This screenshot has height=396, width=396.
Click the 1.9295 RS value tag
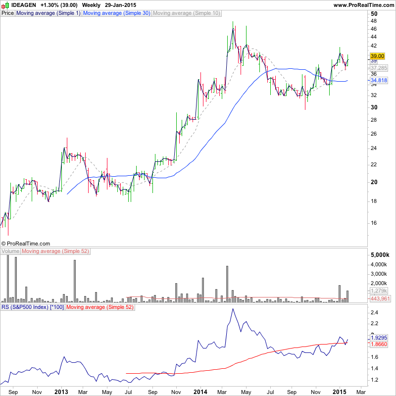[x=379, y=338]
